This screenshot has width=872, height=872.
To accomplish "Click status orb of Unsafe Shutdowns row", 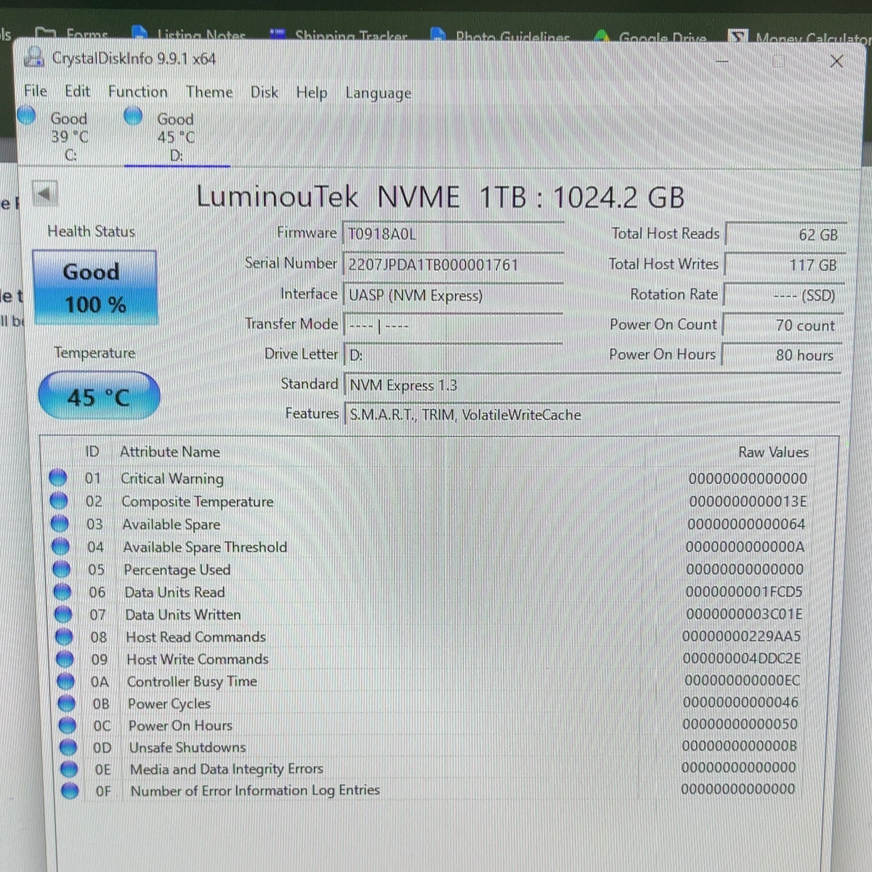I will click(68, 747).
